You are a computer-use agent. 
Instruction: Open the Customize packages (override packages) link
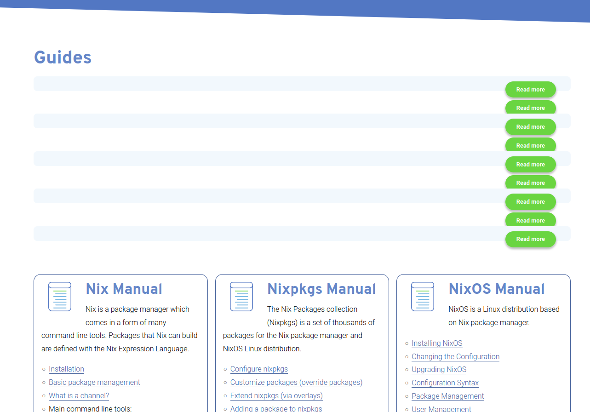tap(296, 382)
